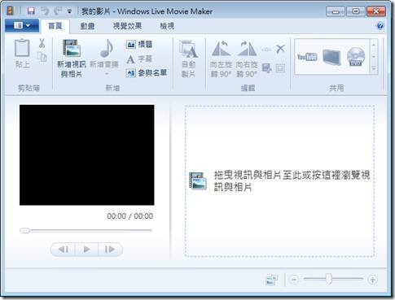Rotate right 90° with 向右旋轉 button
The image size is (395, 300).
click(x=247, y=59)
